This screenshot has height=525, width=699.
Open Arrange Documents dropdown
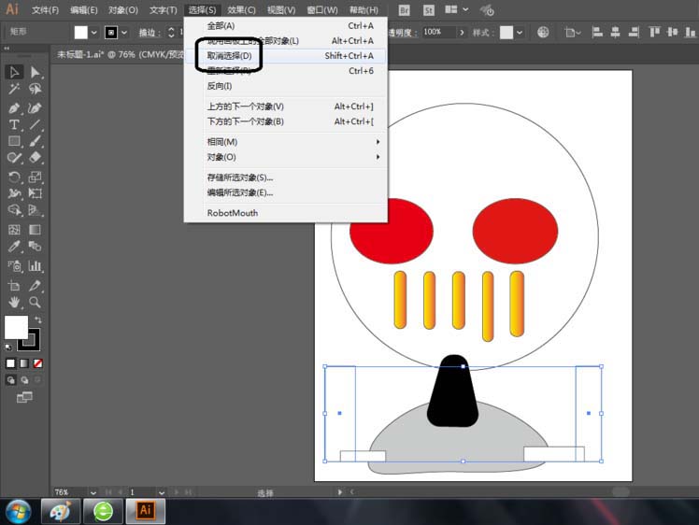(x=456, y=9)
